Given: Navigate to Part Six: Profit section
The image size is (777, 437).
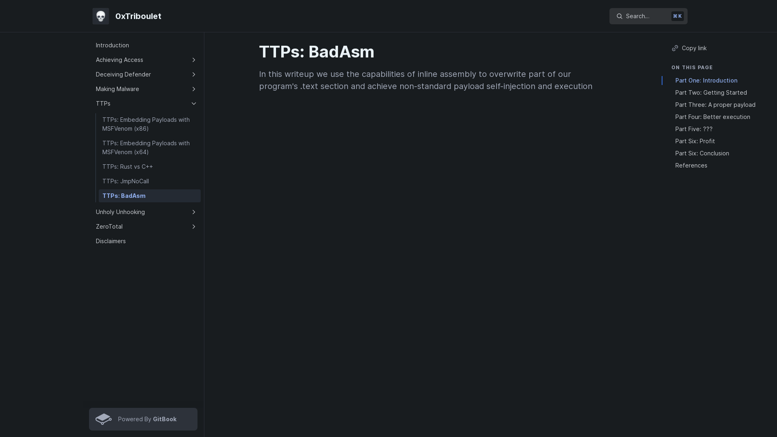Looking at the screenshot, I should pos(694,141).
